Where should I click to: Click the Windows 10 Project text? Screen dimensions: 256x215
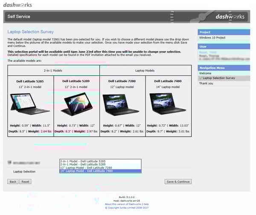coord(212,37)
